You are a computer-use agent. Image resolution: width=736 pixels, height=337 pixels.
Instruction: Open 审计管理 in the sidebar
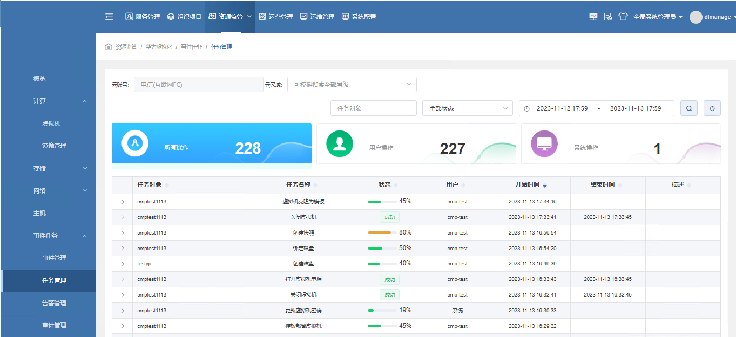tap(54, 325)
